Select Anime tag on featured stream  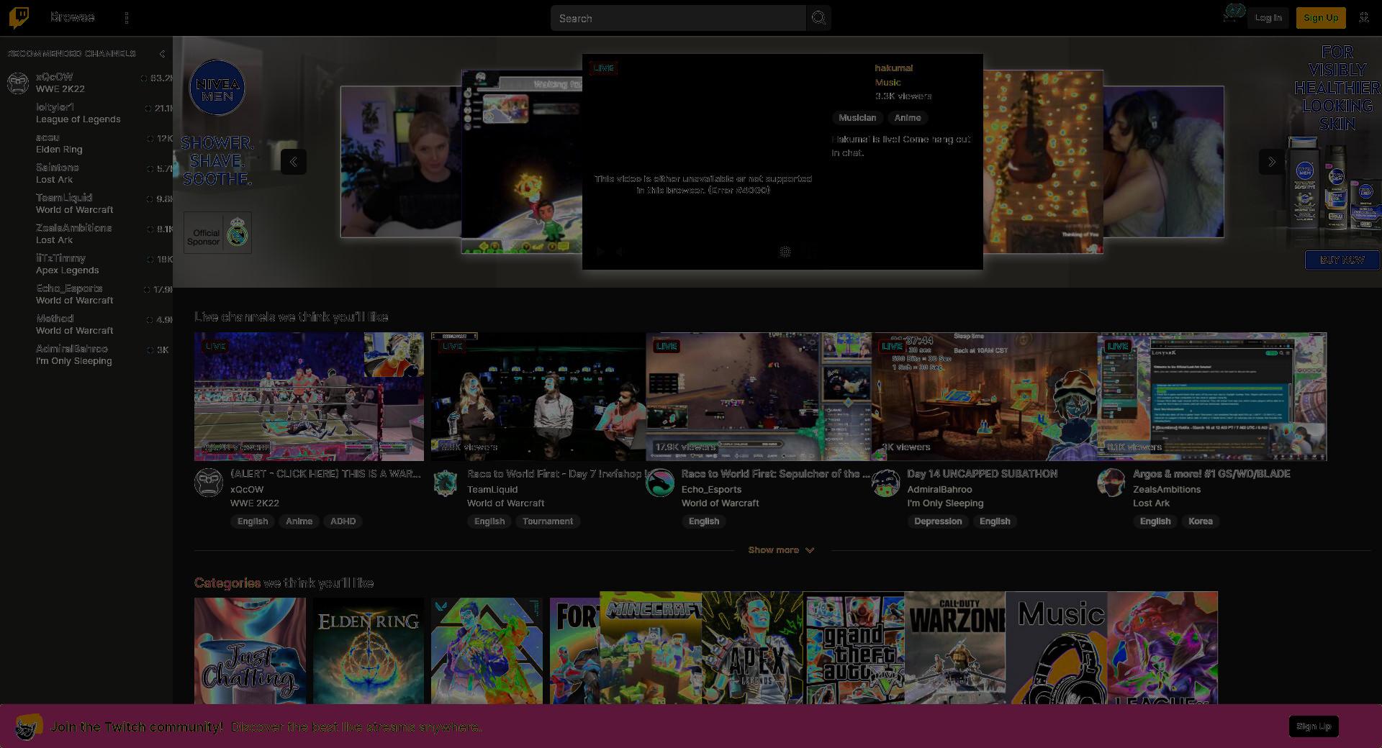click(x=908, y=118)
